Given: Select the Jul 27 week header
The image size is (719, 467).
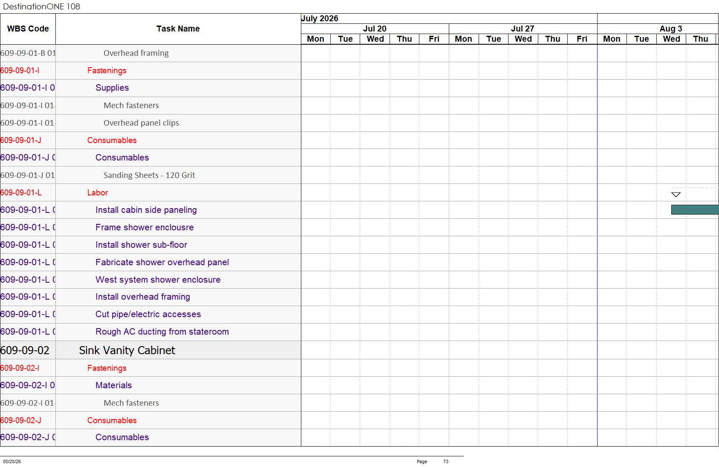Looking at the screenshot, I should pos(523,29).
